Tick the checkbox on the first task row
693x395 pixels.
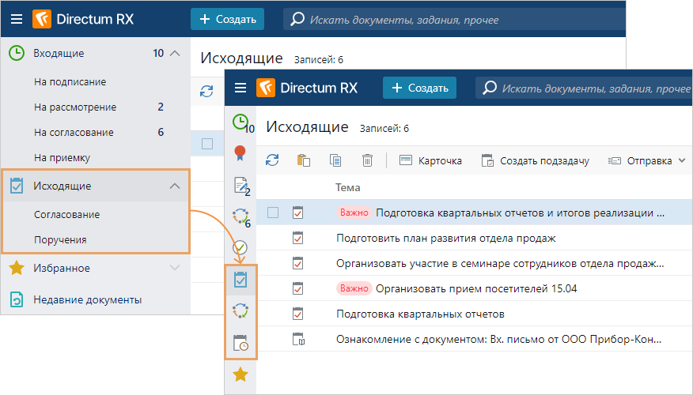tap(273, 213)
